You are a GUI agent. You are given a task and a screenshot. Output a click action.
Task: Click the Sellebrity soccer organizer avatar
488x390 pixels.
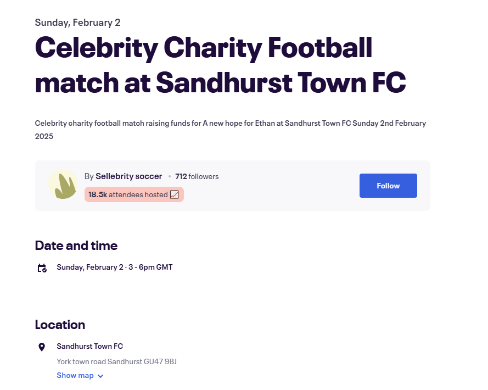[x=63, y=184]
